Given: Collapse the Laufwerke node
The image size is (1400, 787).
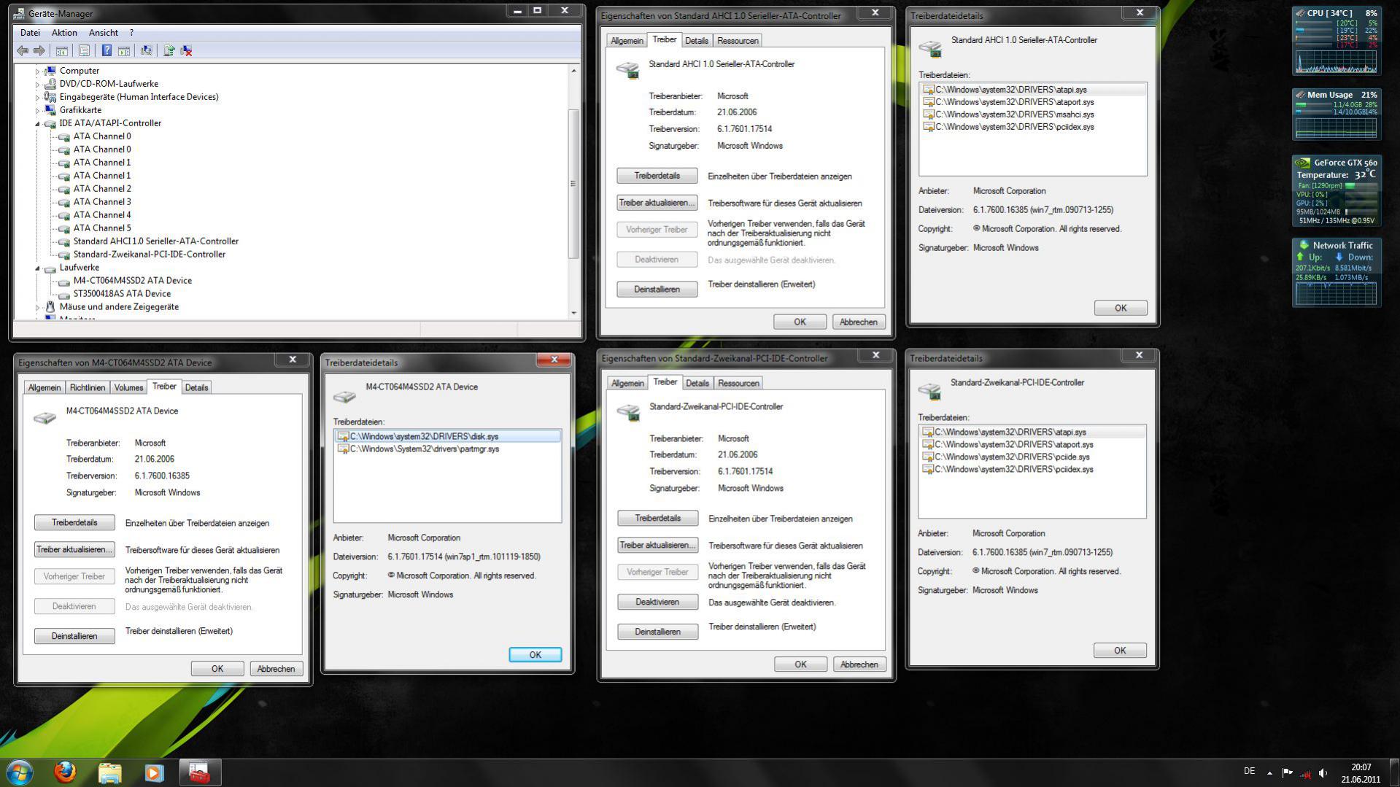Looking at the screenshot, I should pyautogui.click(x=37, y=268).
